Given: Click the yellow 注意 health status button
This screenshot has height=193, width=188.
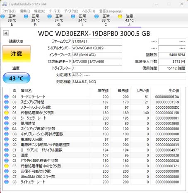Looking at the screenshot, I should coord(17,54).
